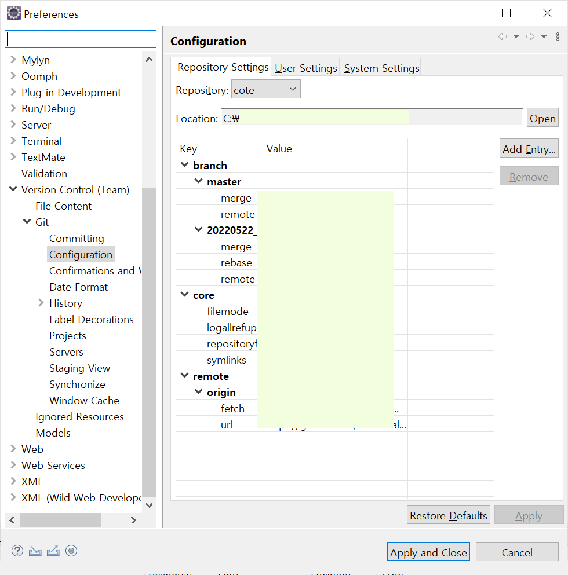Select the symlinks key row
568x575 pixels.
226,360
